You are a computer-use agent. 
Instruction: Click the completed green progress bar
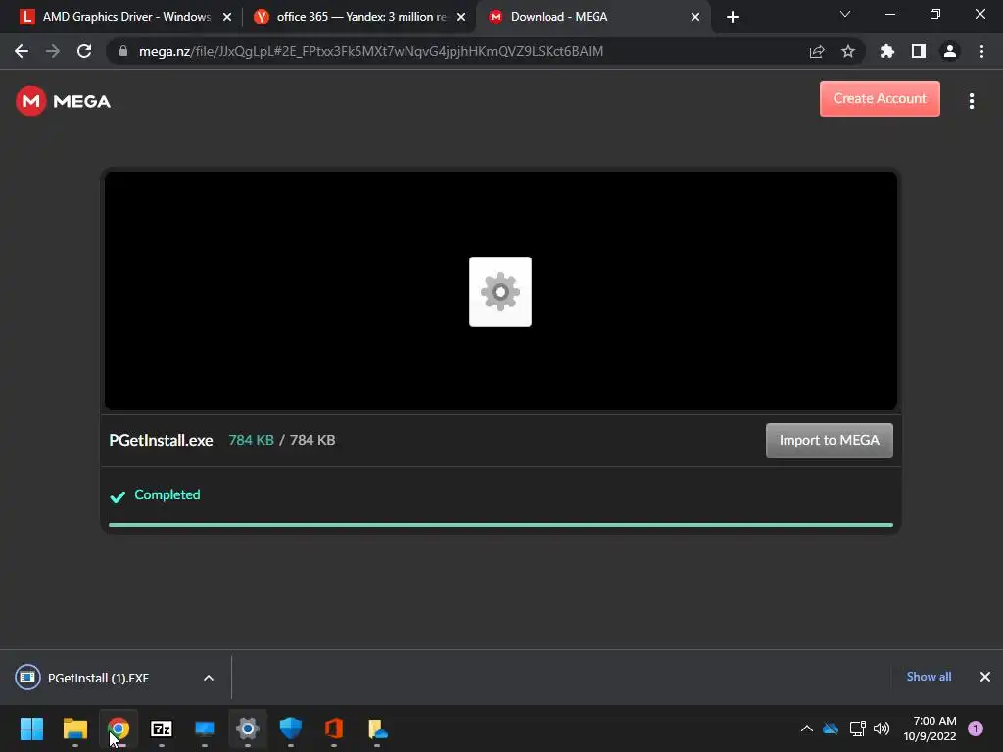501,525
